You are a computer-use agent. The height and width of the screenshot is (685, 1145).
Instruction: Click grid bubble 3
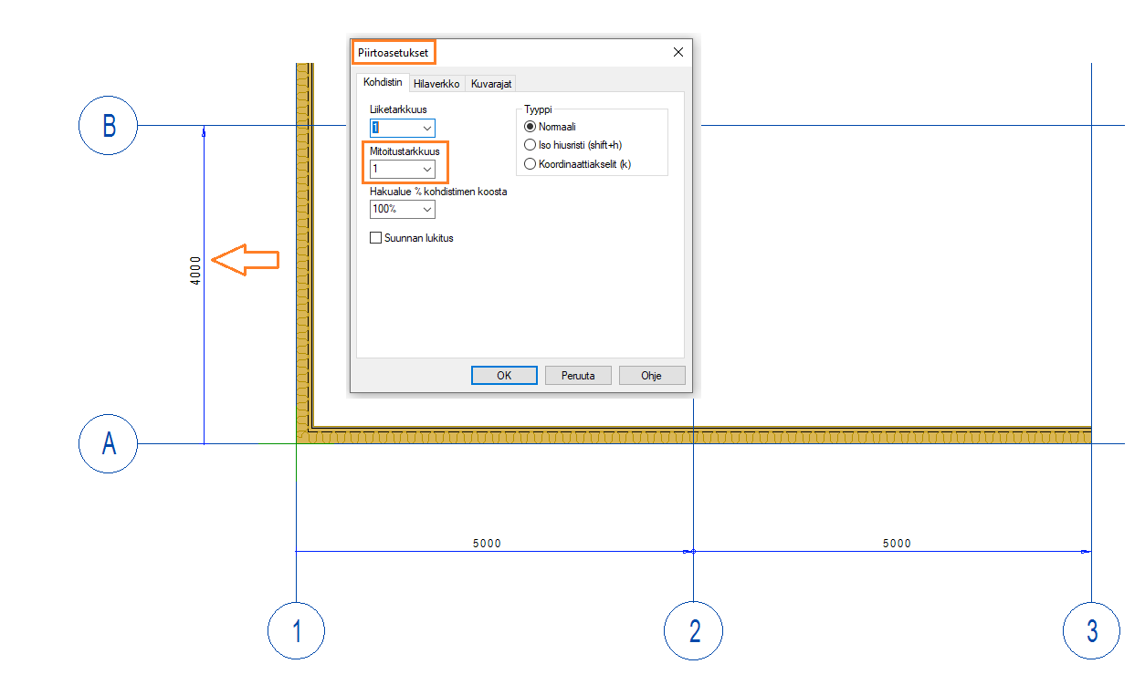[1092, 630]
